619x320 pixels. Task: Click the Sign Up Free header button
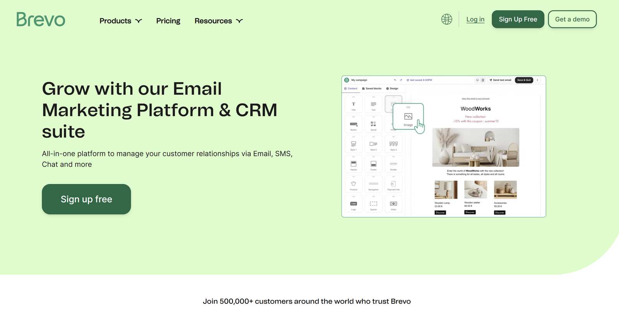[518, 19]
